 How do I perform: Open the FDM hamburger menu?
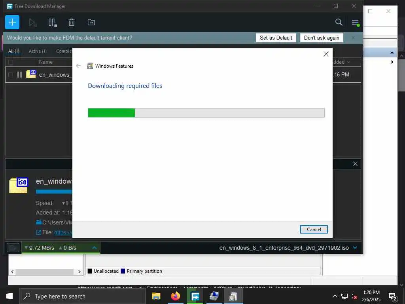356,23
